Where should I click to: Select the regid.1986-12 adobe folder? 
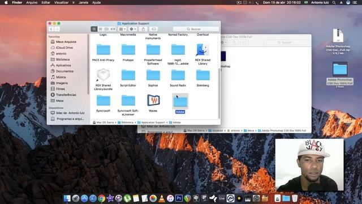(178, 50)
